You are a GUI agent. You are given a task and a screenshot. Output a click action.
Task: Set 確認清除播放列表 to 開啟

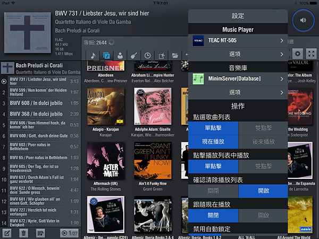[x=263, y=191]
